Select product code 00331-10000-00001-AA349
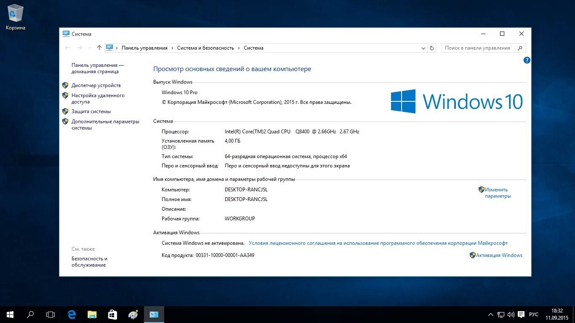The width and height of the screenshot is (575, 323). click(x=225, y=255)
